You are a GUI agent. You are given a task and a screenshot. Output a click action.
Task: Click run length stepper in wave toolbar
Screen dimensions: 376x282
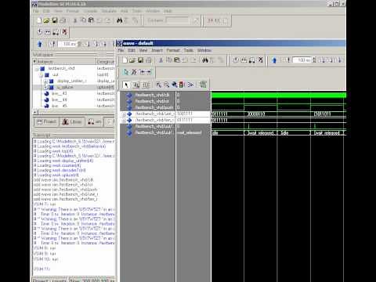click(314, 60)
